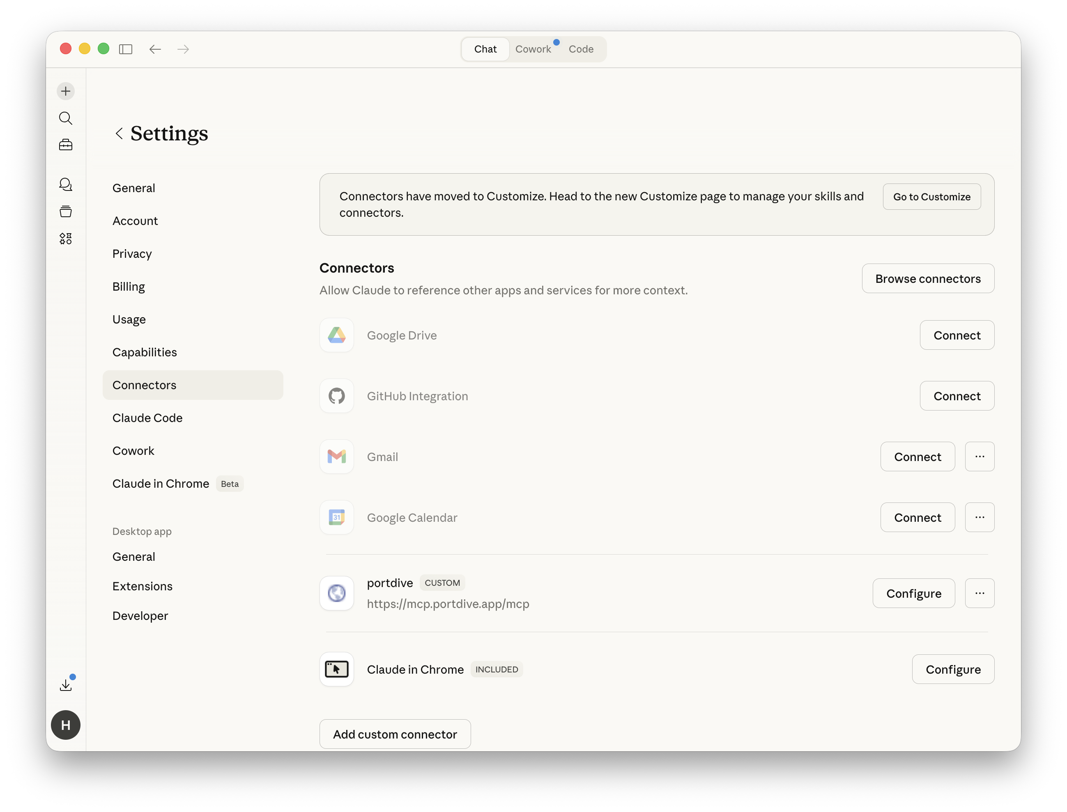Switch to the Code tab
Viewport: 1067px width, 812px height.
pyautogui.click(x=581, y=49)
